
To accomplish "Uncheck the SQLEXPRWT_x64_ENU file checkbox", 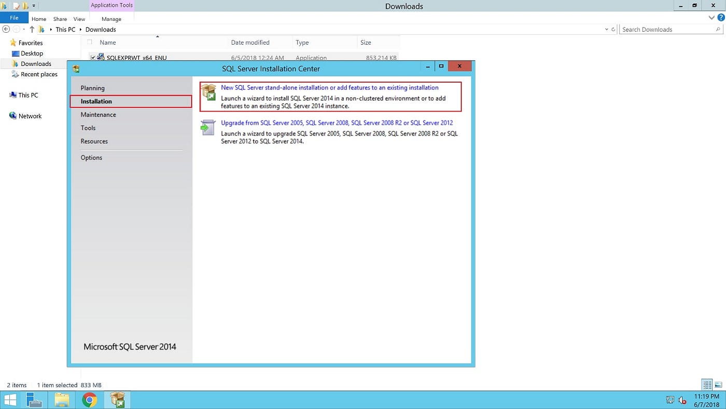I will (93, 58).
